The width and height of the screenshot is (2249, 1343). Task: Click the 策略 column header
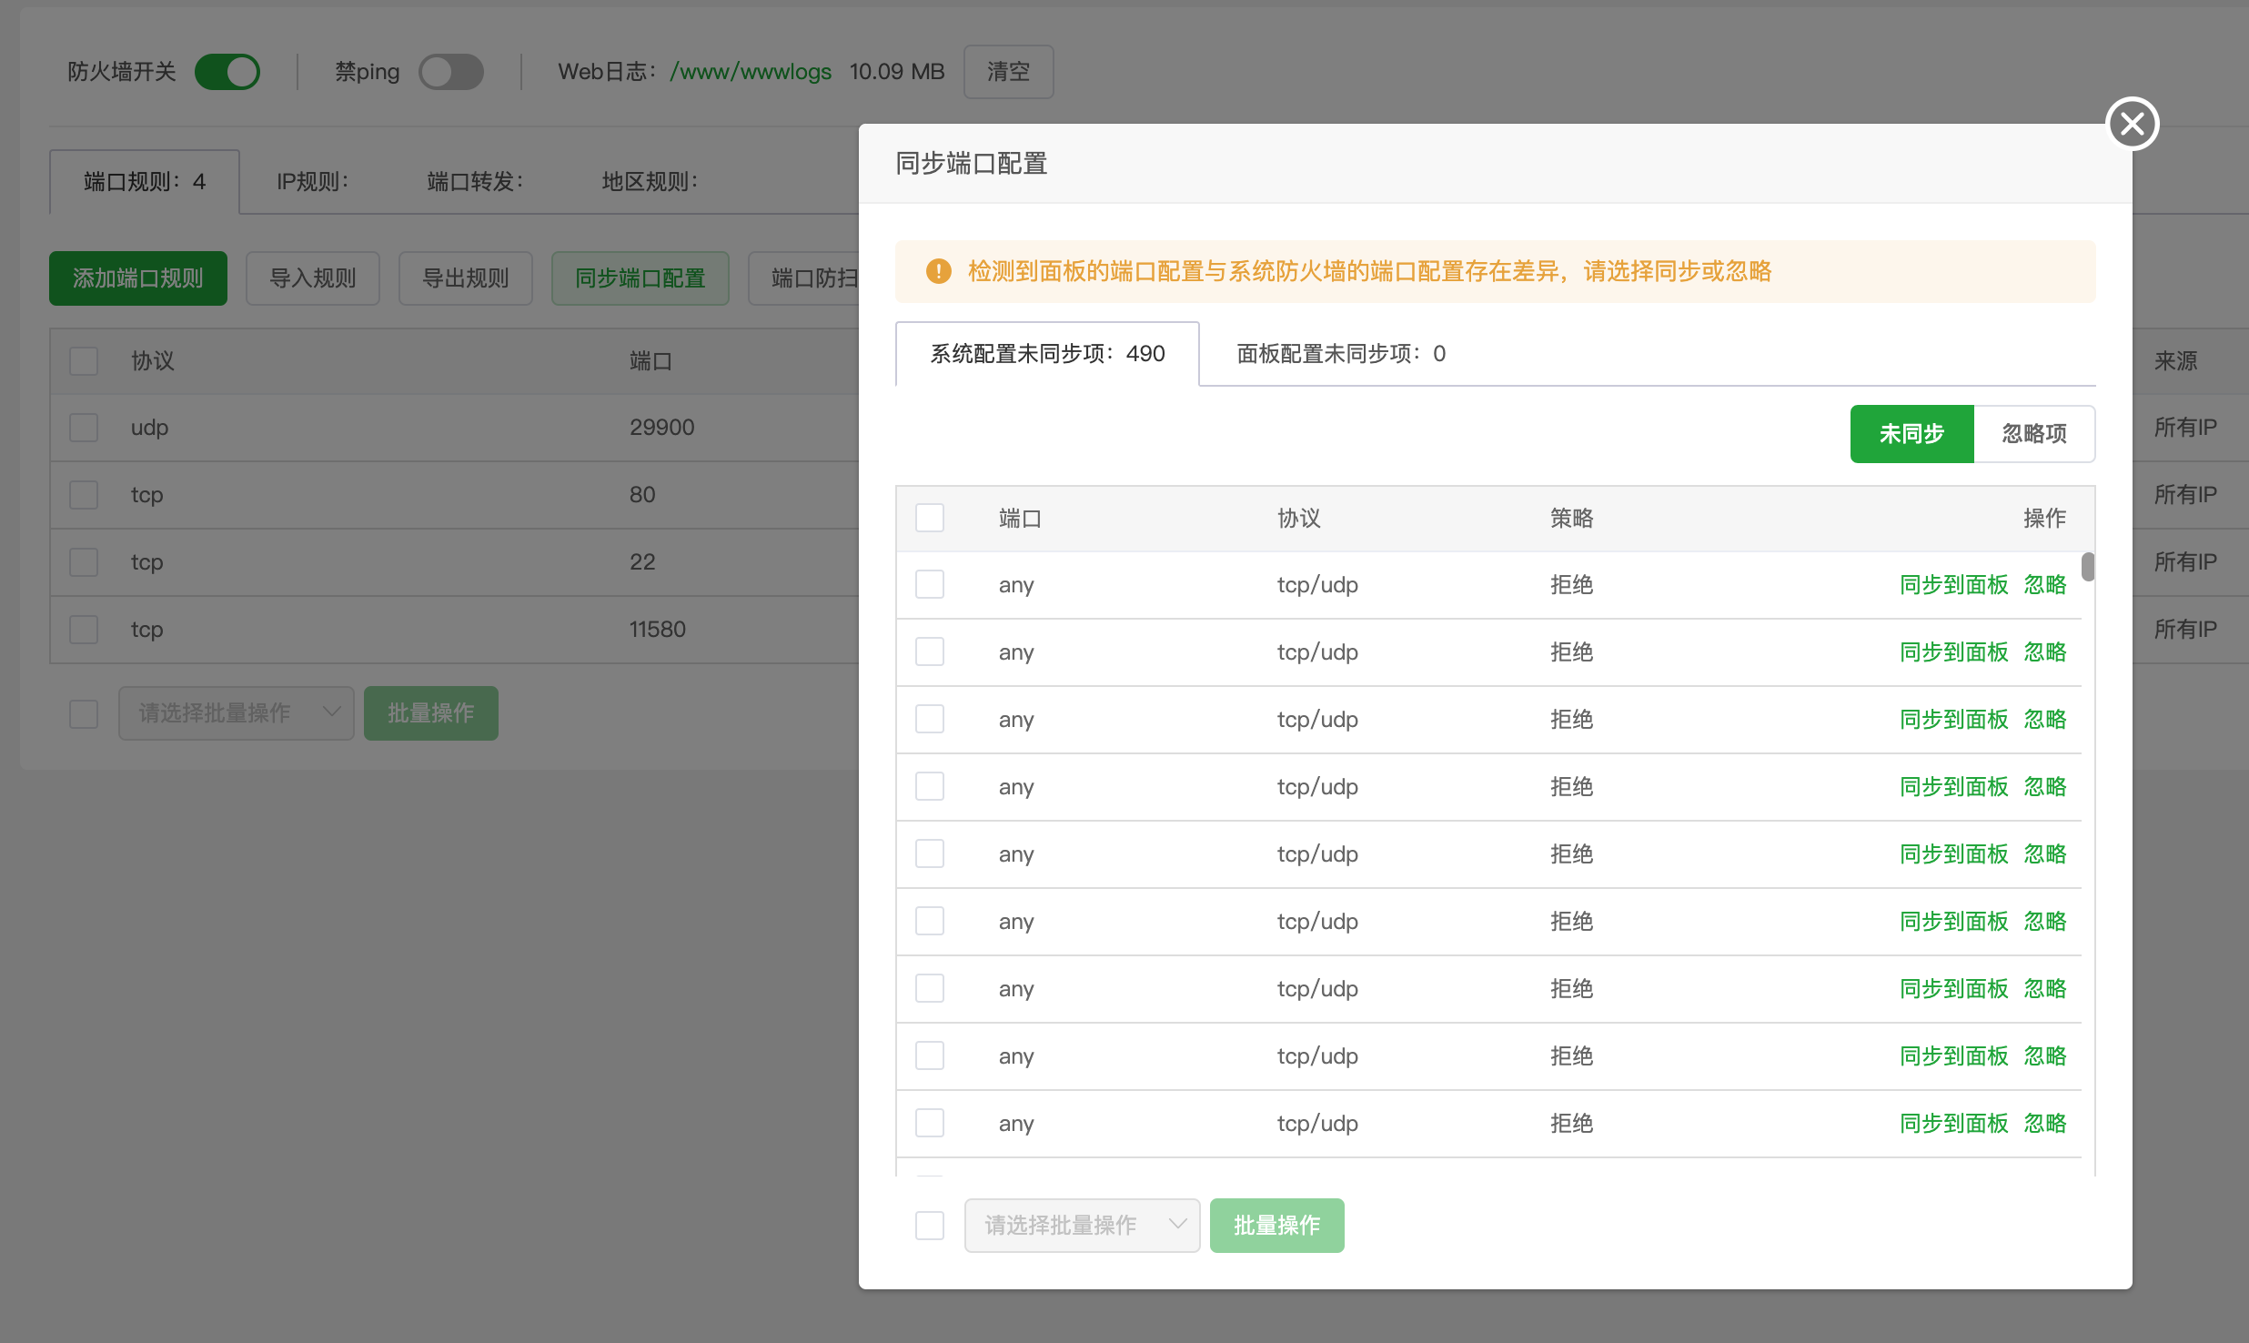coord(1571,518)
